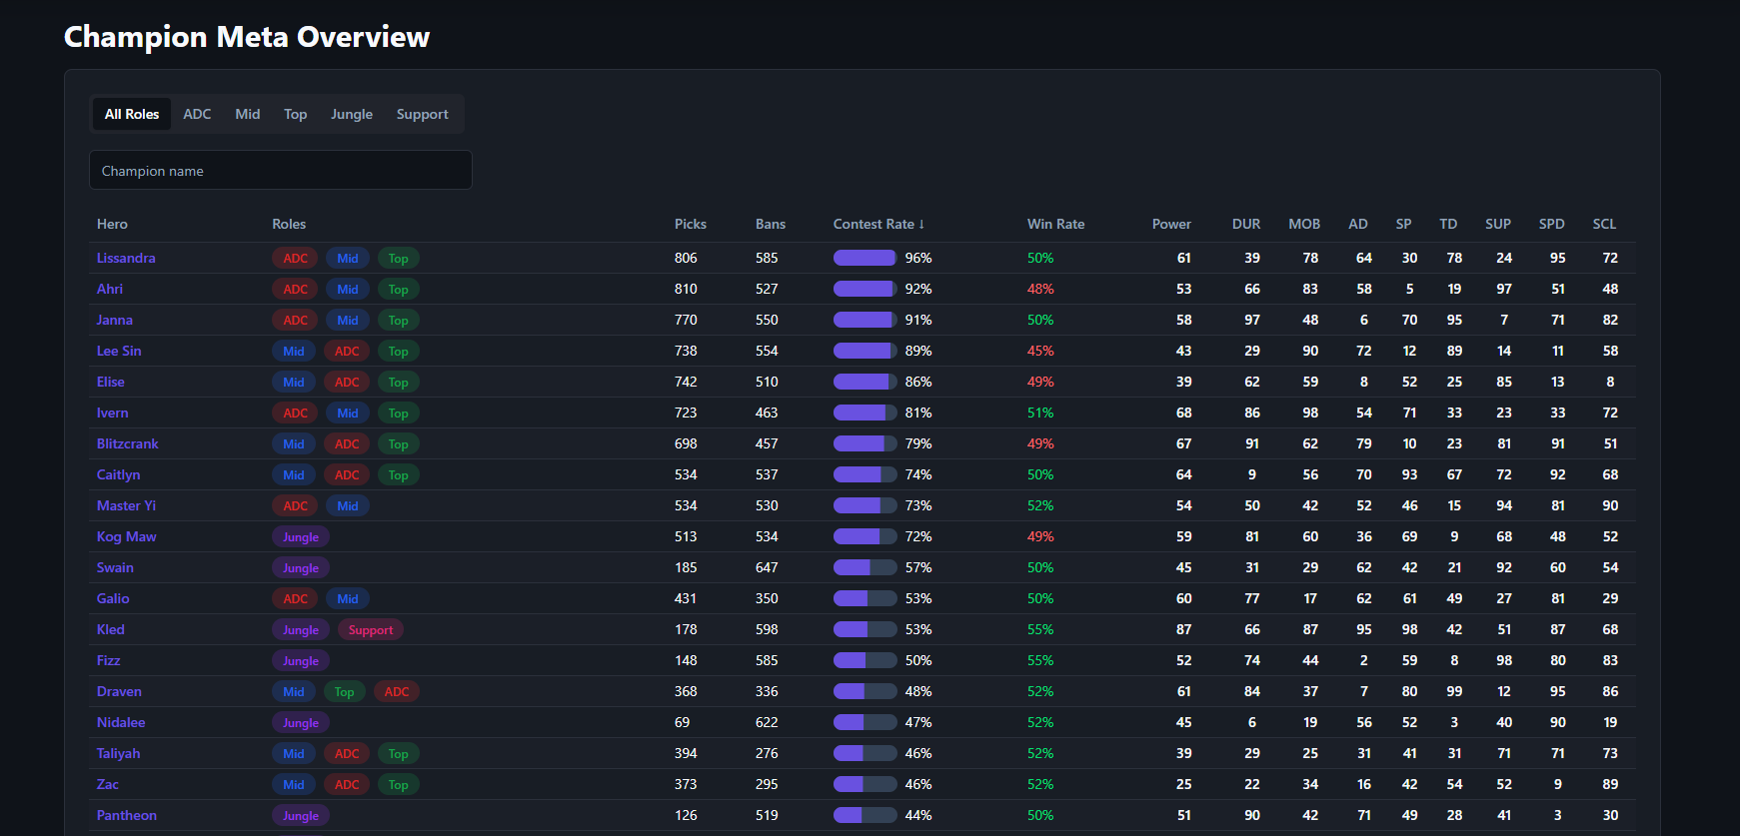This screenshot has height=836, width=1740.
Task: Click Master Yi's Mid role badge
Action: [x=347, y=506]
